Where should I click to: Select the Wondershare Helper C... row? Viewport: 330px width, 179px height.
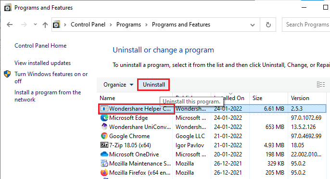[x=213, y=109]
